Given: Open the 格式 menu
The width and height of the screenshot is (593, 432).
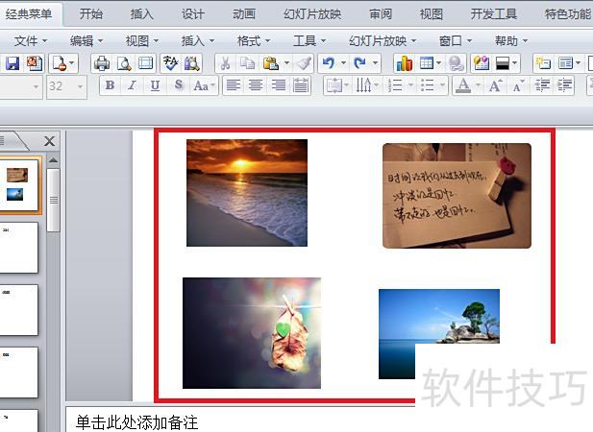Looking at the screenshot, I should coord(254,40).
